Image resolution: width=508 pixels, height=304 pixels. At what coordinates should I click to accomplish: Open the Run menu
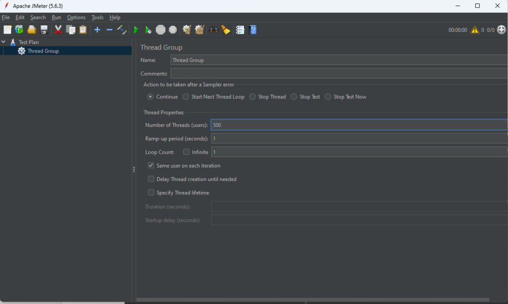click(56, 17)
